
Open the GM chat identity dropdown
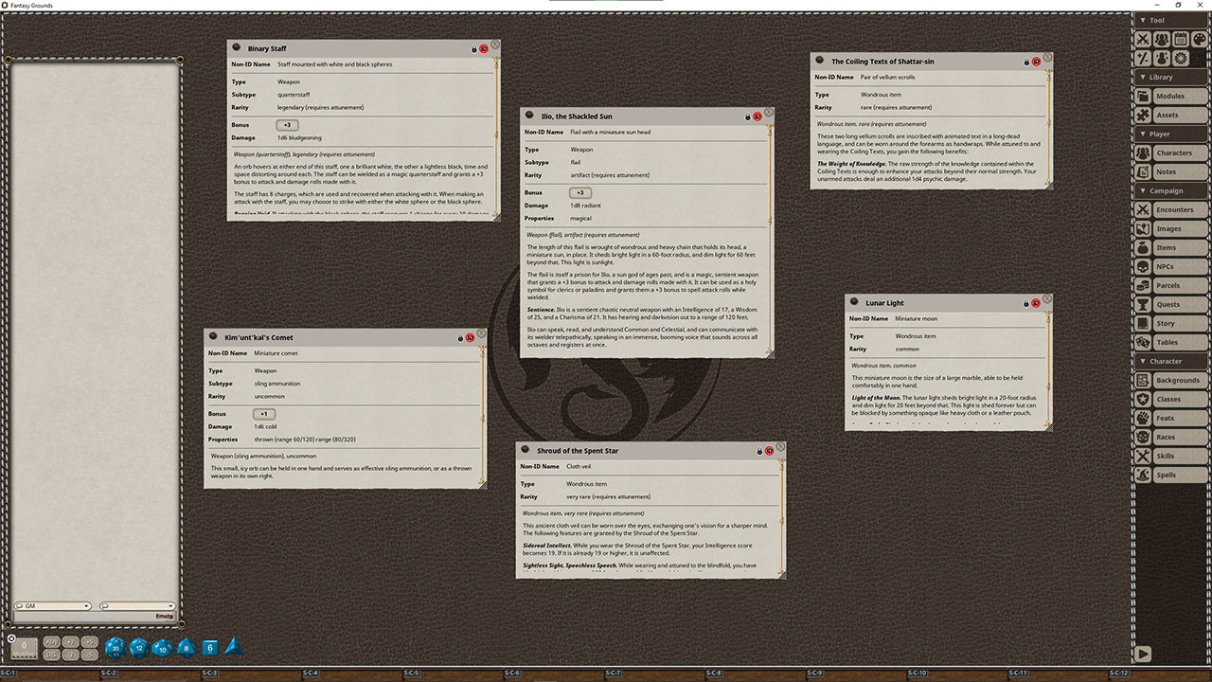point(52,605)
